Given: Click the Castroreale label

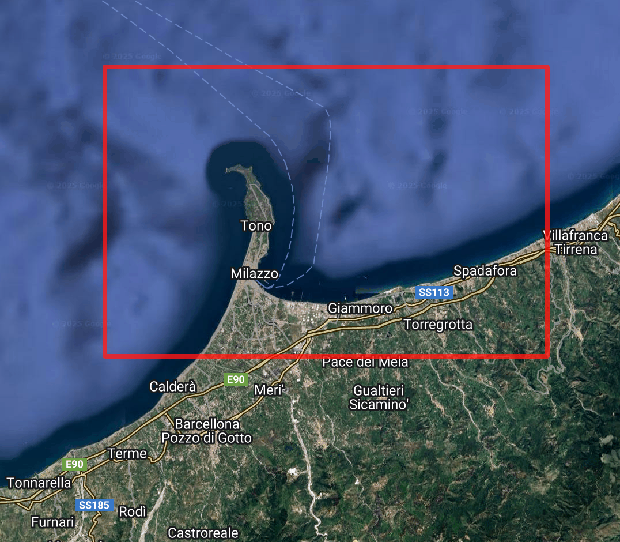Looking at the screenshot, I should coord(203,532).
